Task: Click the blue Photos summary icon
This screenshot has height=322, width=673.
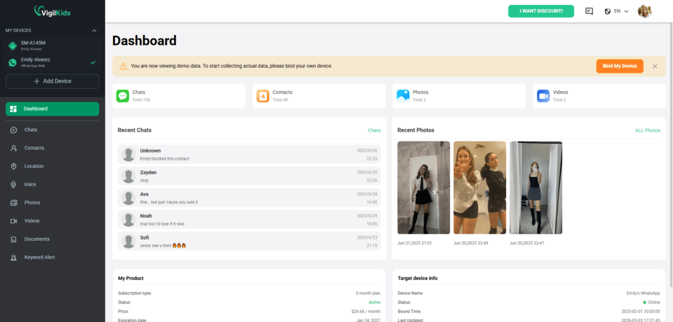Action: pos(403,96)
